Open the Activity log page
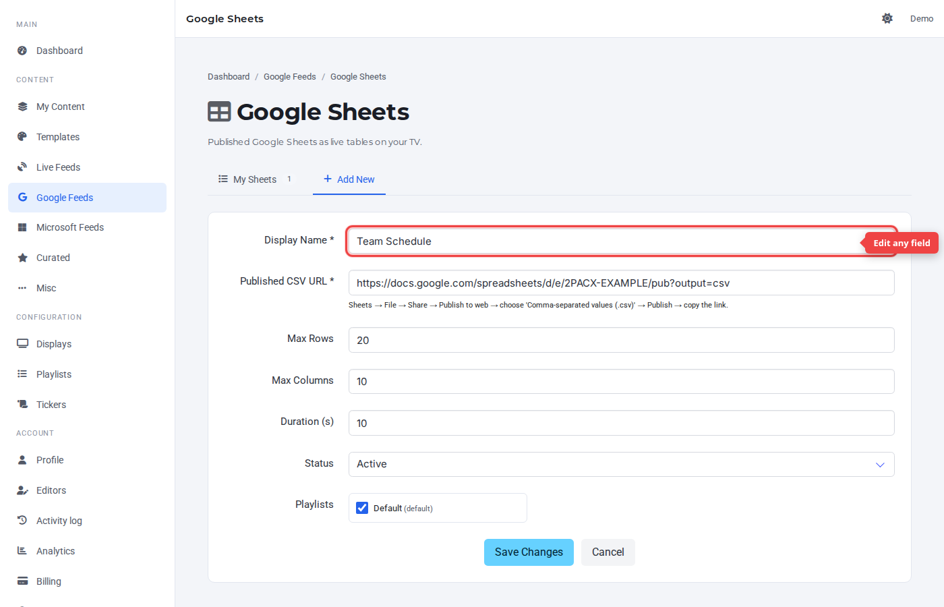Image resolution: width=944 pixels, height=607 pixels. (x=87, y=521)
